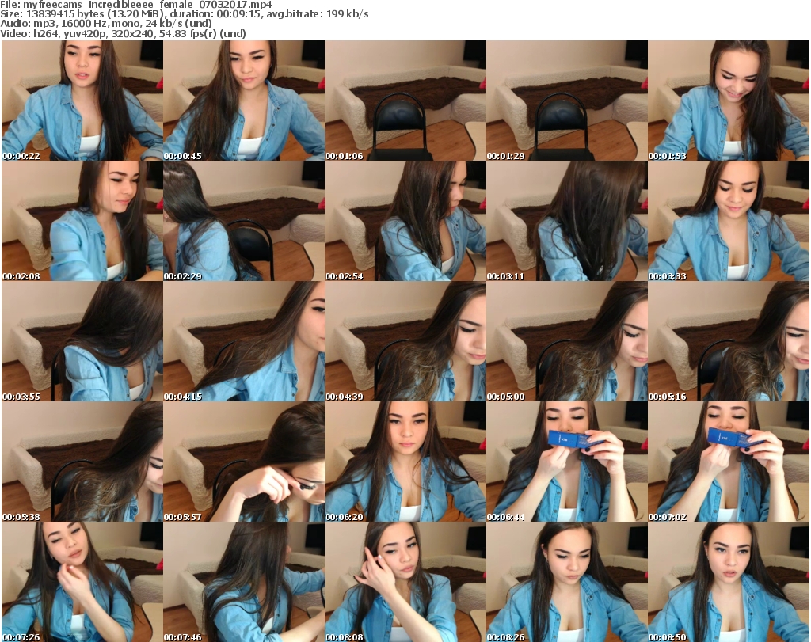This screenshot has width=811, height=642.
Task: Select the thumbnail at 00:02:08
Action: (x=82, y=221)
